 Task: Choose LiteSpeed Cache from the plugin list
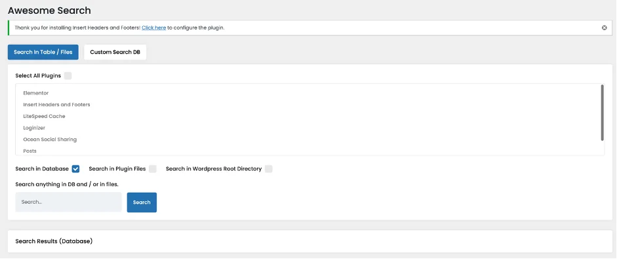coord(44,116)
